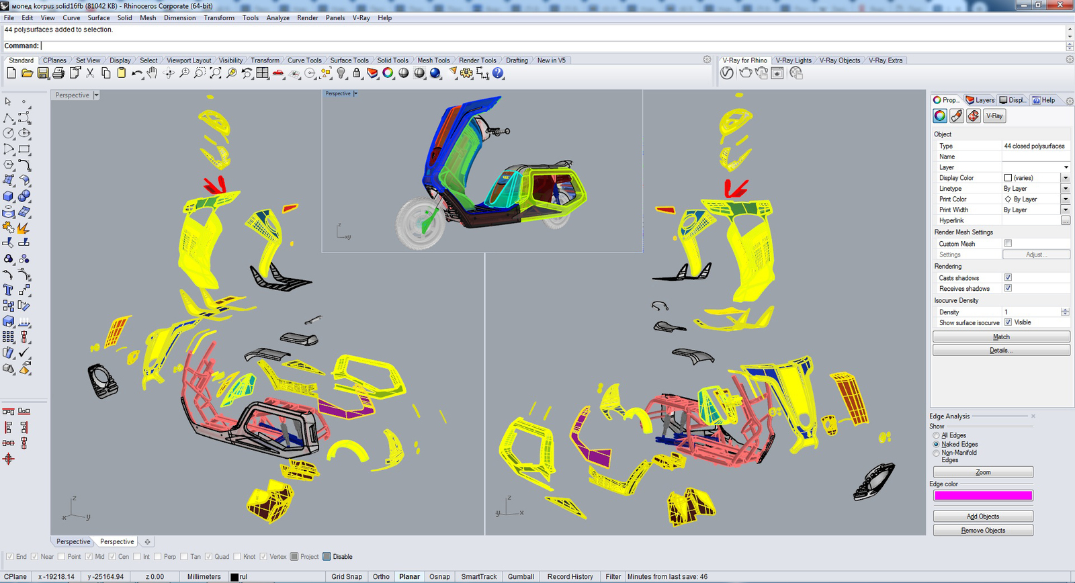Click the Display Color white swatch
The width and height of the screenshot is (1075, 583).
coord(1008,178)
